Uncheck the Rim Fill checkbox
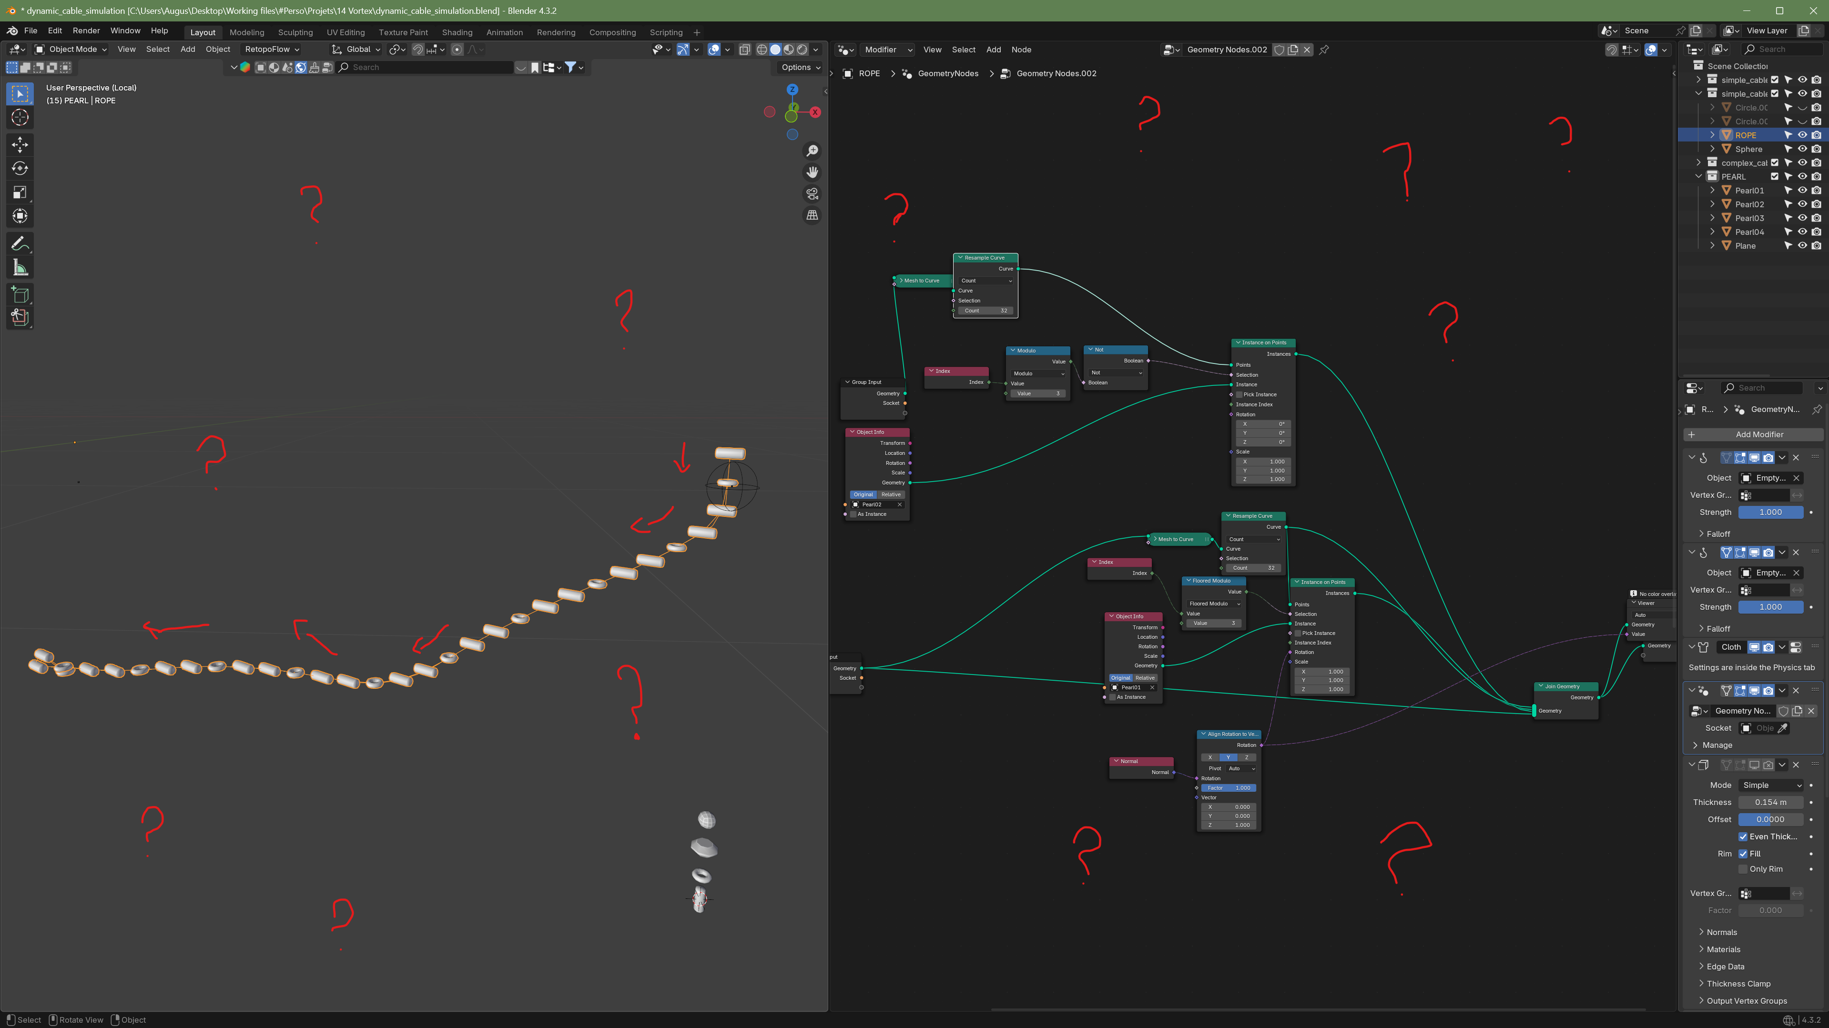 click(1743, 853)
